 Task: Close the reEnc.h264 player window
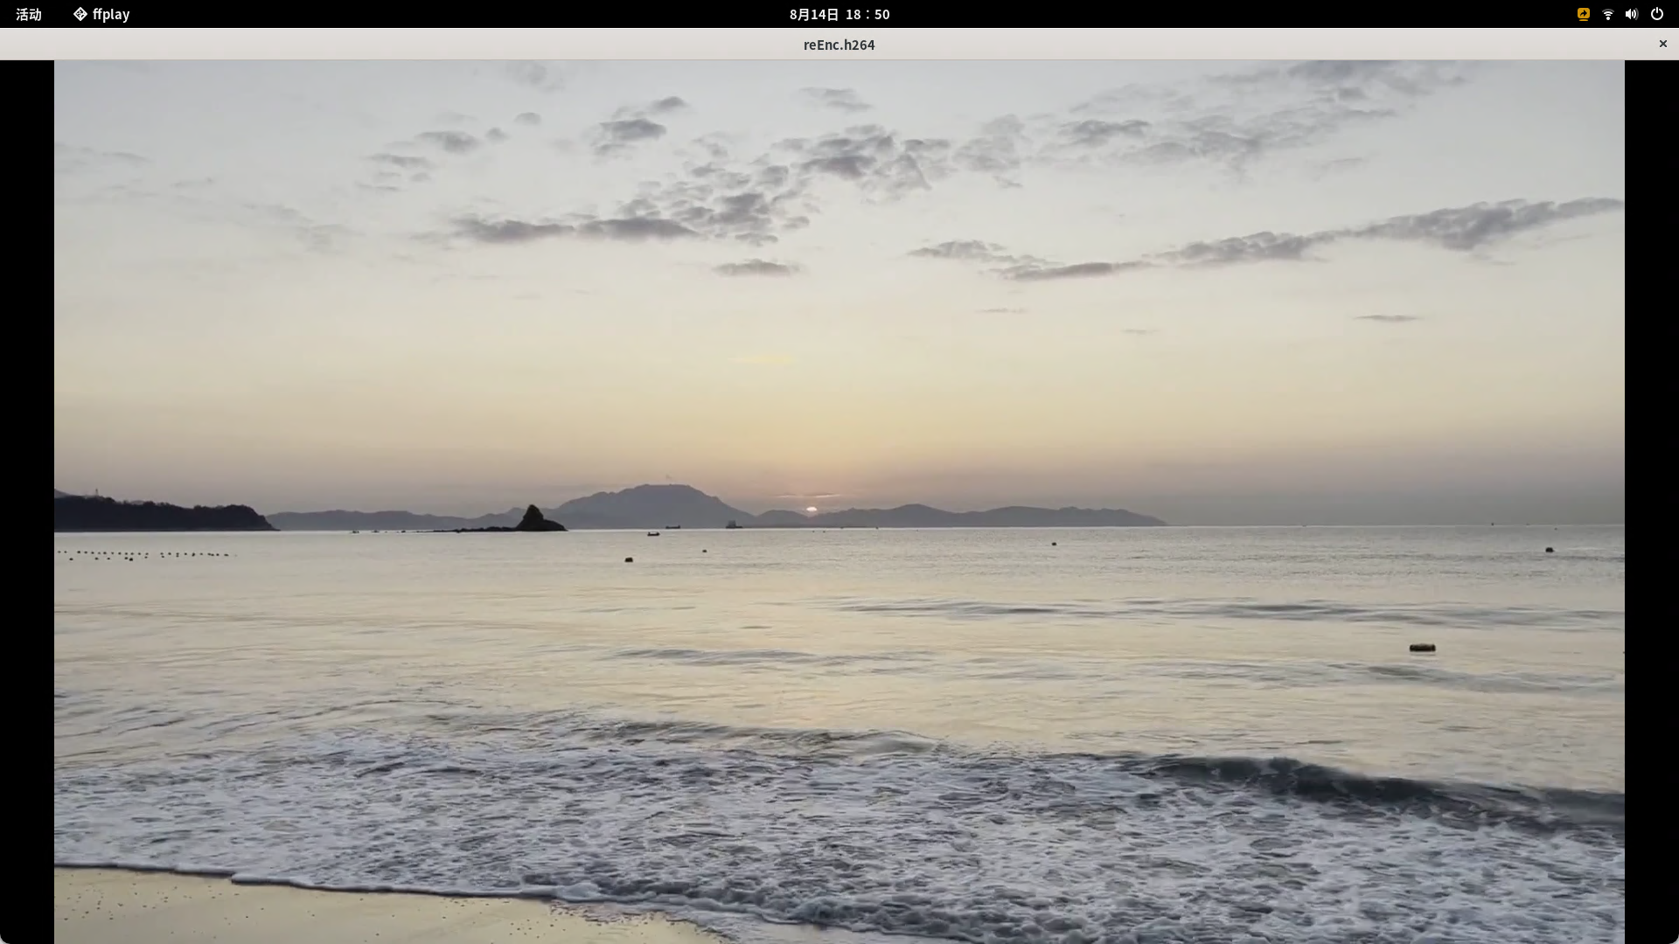coord(1662,44)
